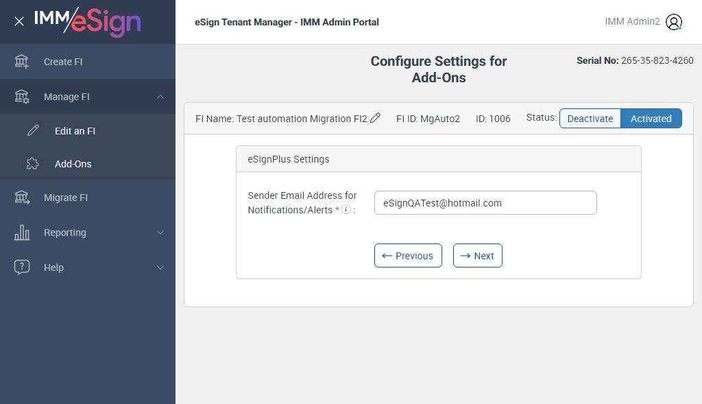702x404 pixels.
Task: Open the IMM Admin2 user profile icon
Action: [674, 22]
